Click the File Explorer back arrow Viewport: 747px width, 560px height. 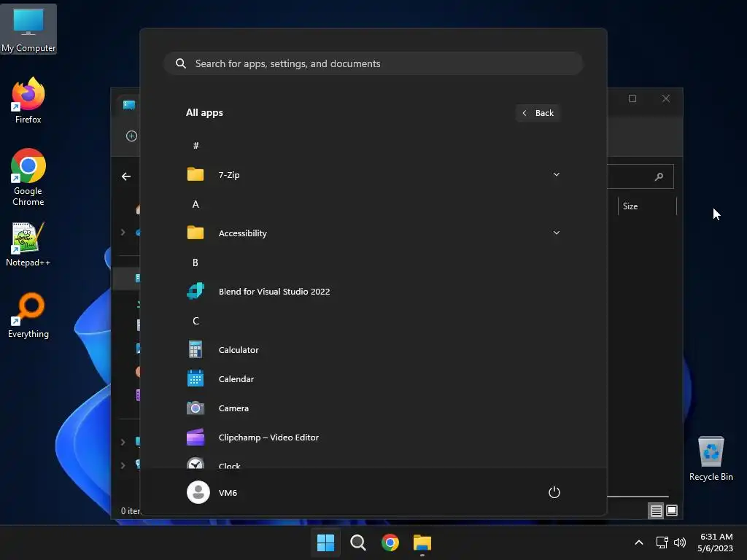126,176
